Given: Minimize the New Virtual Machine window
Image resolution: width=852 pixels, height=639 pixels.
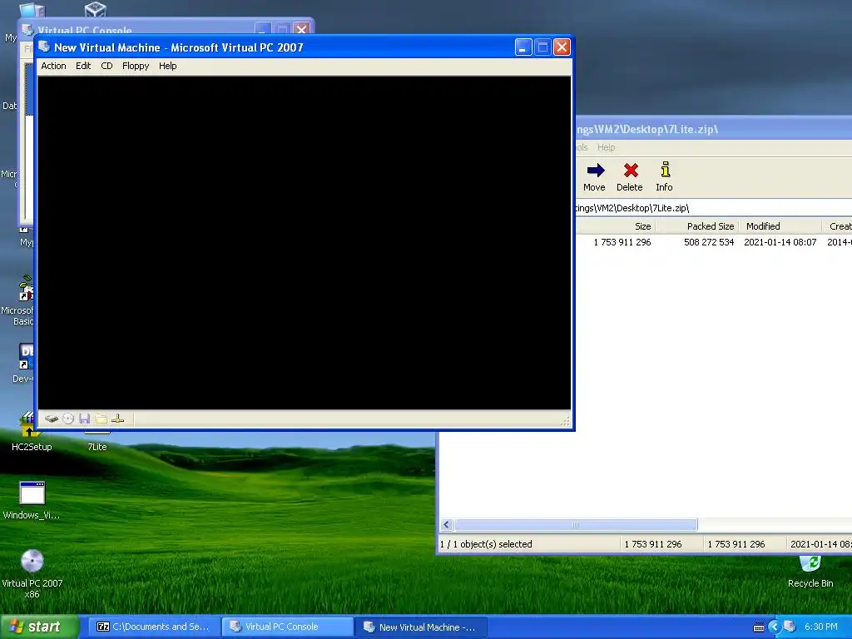Looking at the screenshot, I should point(523,47).
